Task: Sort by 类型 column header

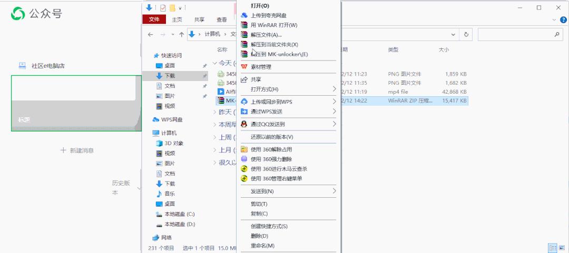Action: coord(393,49)
